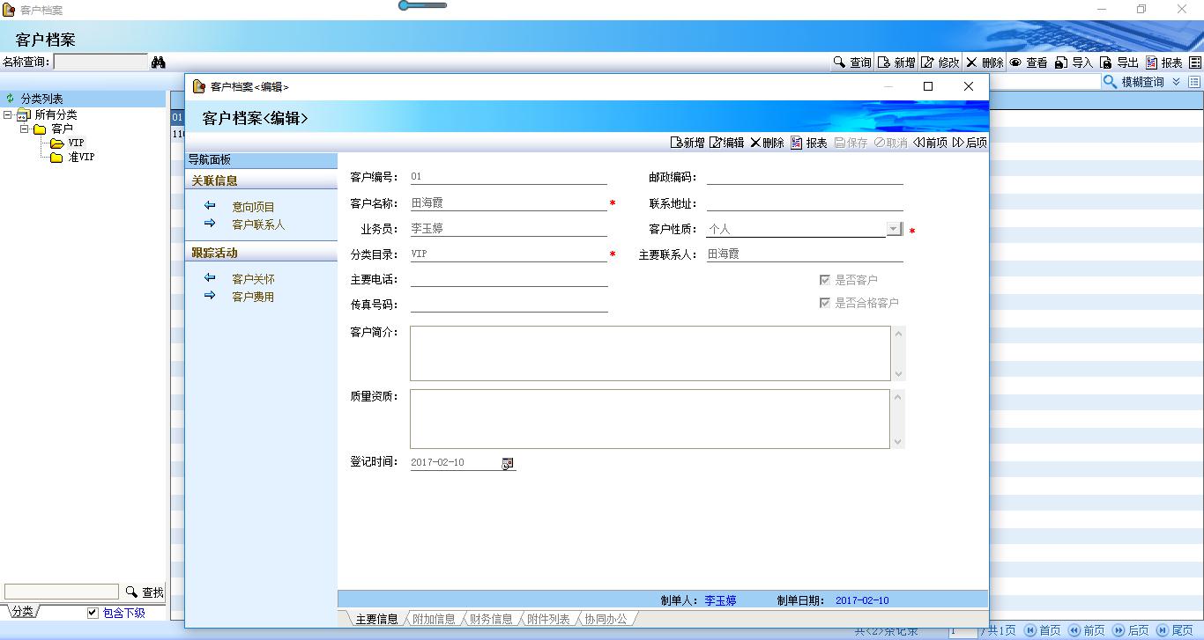Collapse the 所有分类 tree node
Viewport: 1204px width, 640px height.
tap(8, 115)
